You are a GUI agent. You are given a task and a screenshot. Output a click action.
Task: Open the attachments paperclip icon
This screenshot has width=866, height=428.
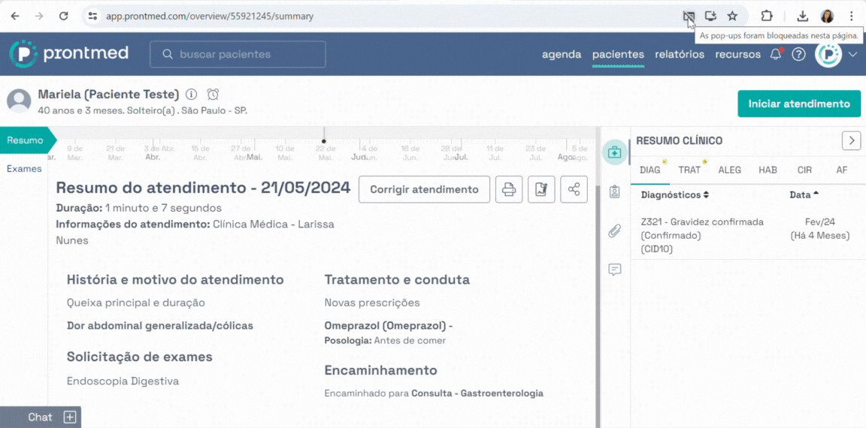tap(614, 231)
